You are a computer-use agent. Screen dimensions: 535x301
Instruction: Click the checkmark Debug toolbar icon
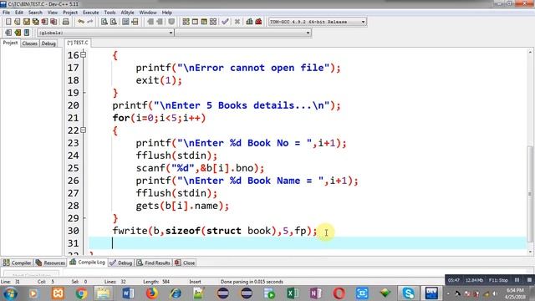click(x=225, y=22)
